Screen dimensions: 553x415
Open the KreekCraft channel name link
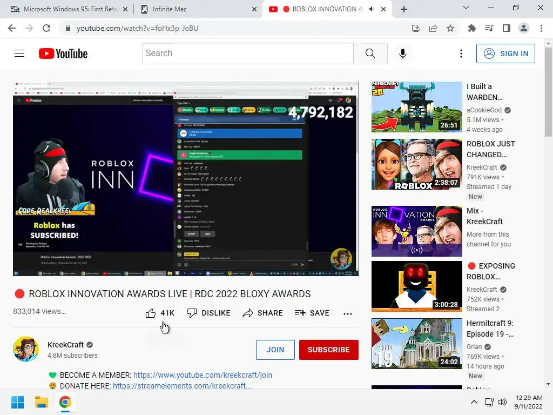click(x=65, y=345)
